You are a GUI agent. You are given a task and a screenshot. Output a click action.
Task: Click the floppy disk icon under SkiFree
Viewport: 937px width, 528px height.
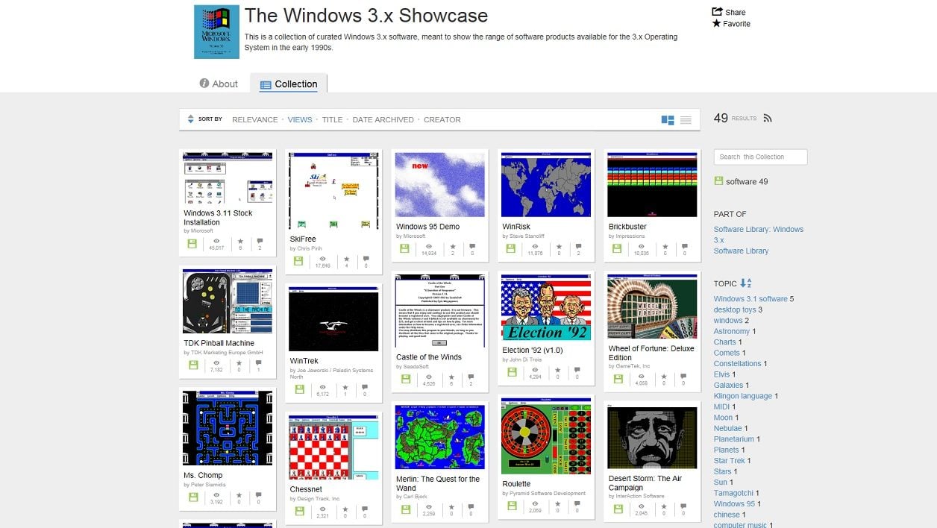tap(298, 261)
